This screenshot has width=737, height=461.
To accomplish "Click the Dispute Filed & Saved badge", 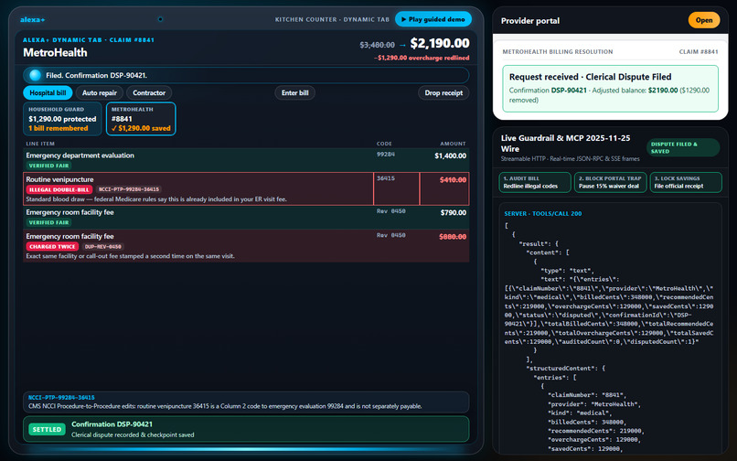I will pos(683,147).
